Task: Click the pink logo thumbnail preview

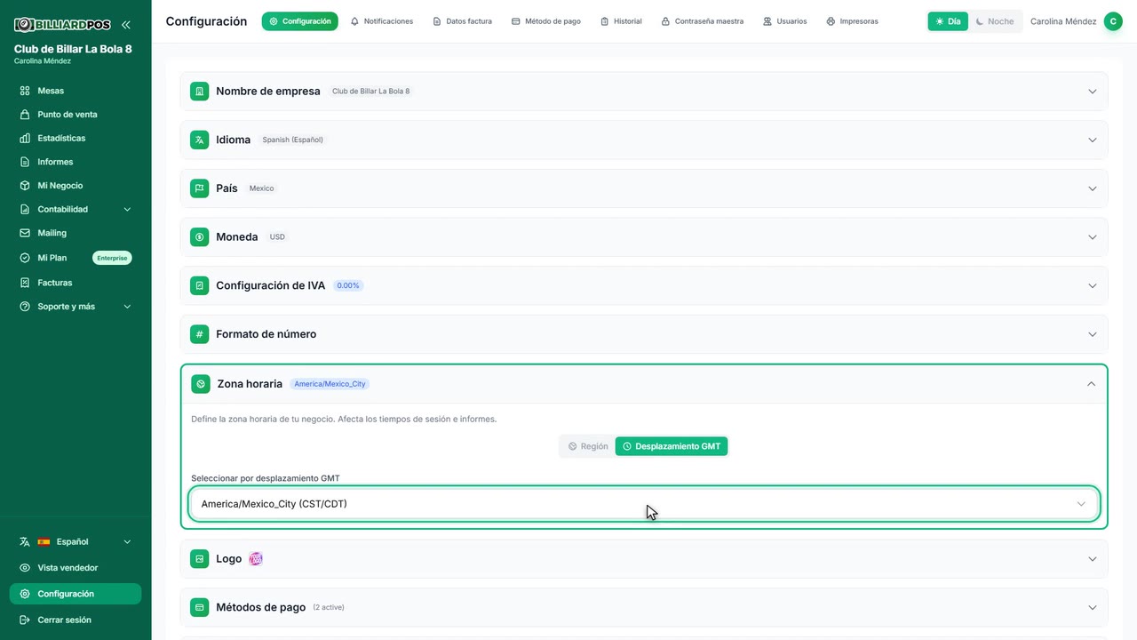Action: [256, 559]
